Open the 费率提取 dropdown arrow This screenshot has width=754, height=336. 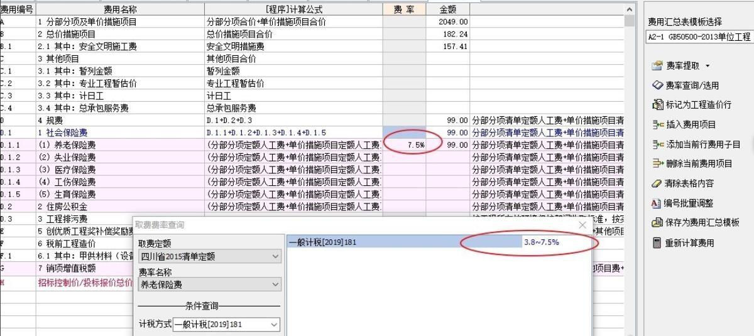point(708,66)
